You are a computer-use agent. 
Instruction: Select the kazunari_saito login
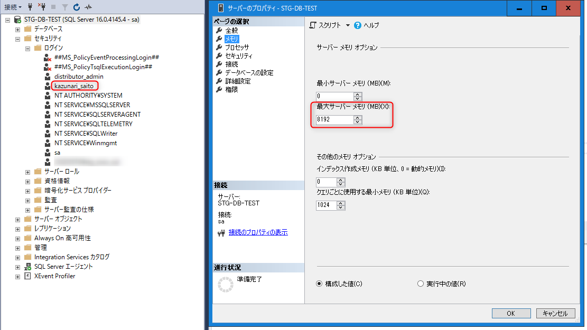[x=74, y=86]
